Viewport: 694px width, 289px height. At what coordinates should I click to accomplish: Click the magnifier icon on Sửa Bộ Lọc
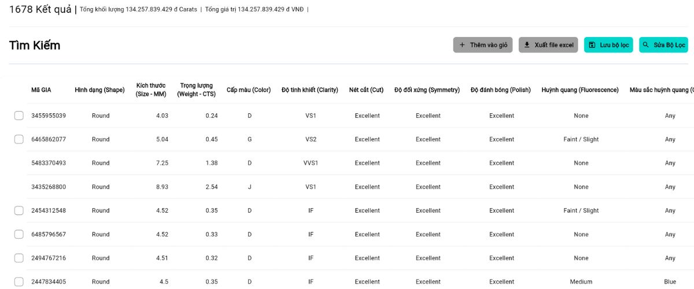[x=646, y=45]
